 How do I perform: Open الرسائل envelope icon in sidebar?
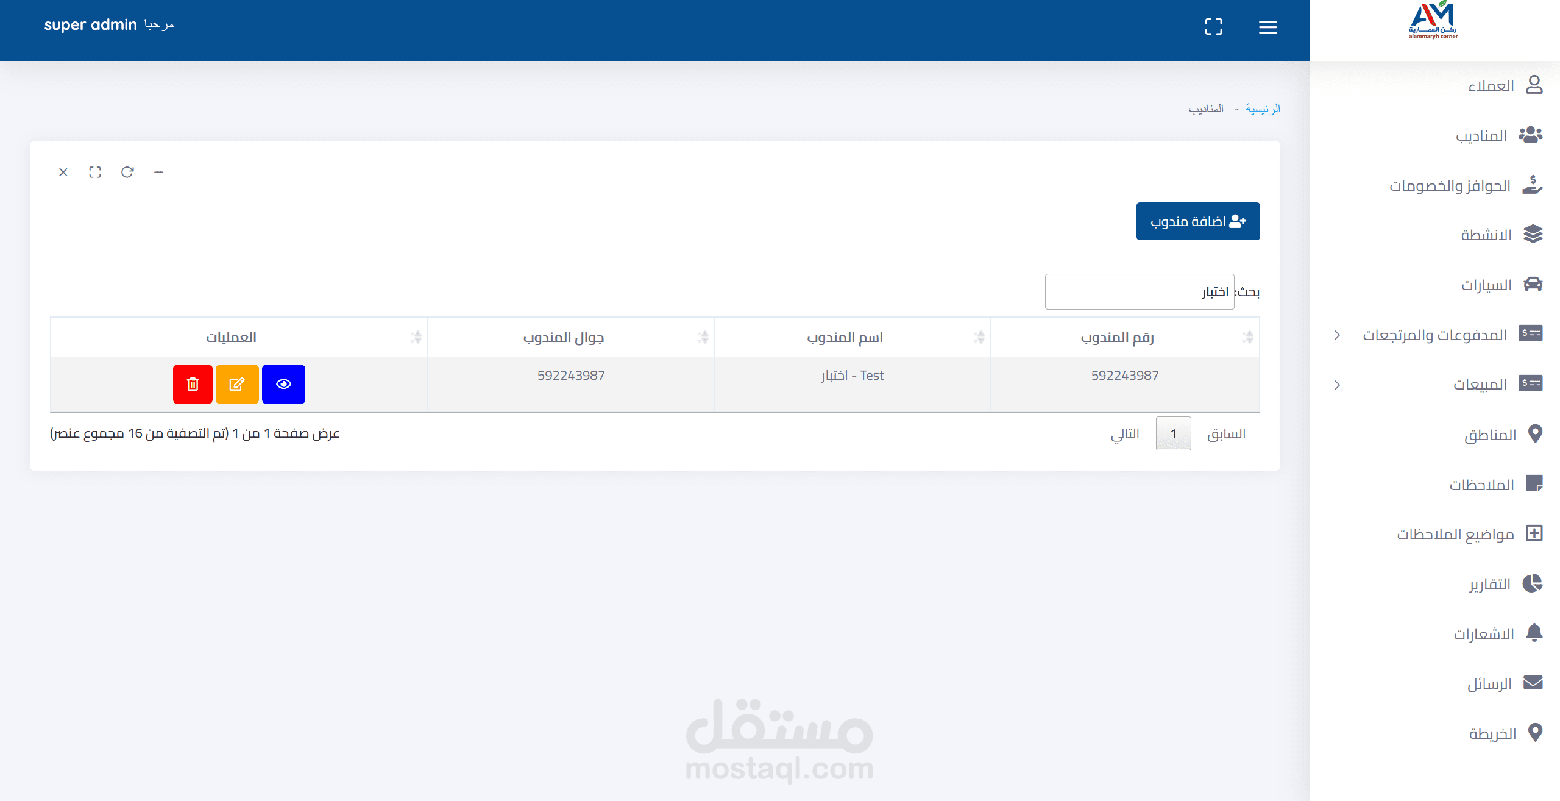tap(1532, 683)
